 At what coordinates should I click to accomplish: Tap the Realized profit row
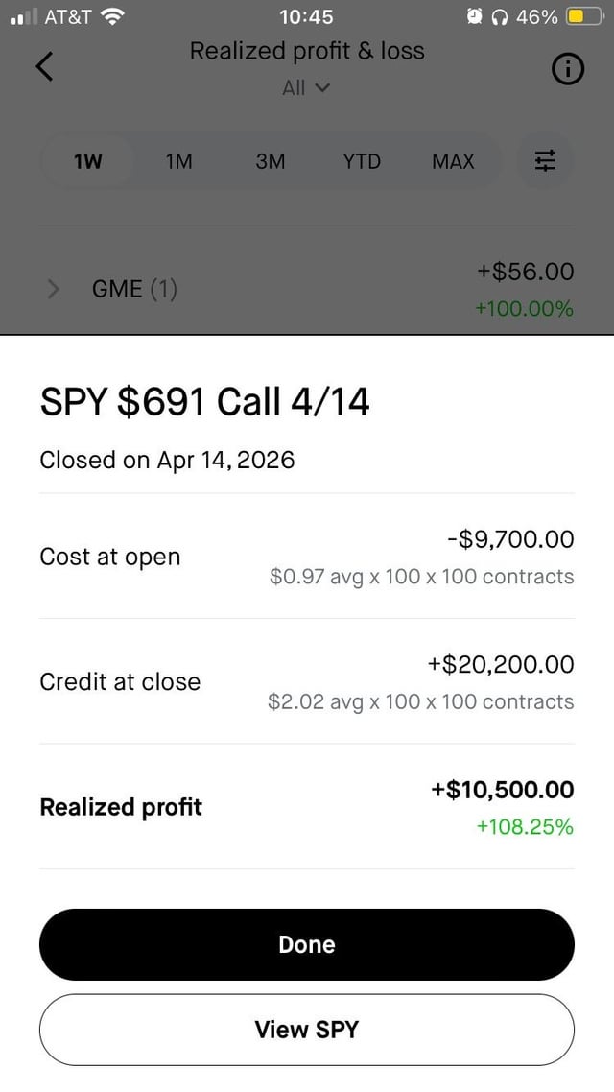[x=307, y=806]
